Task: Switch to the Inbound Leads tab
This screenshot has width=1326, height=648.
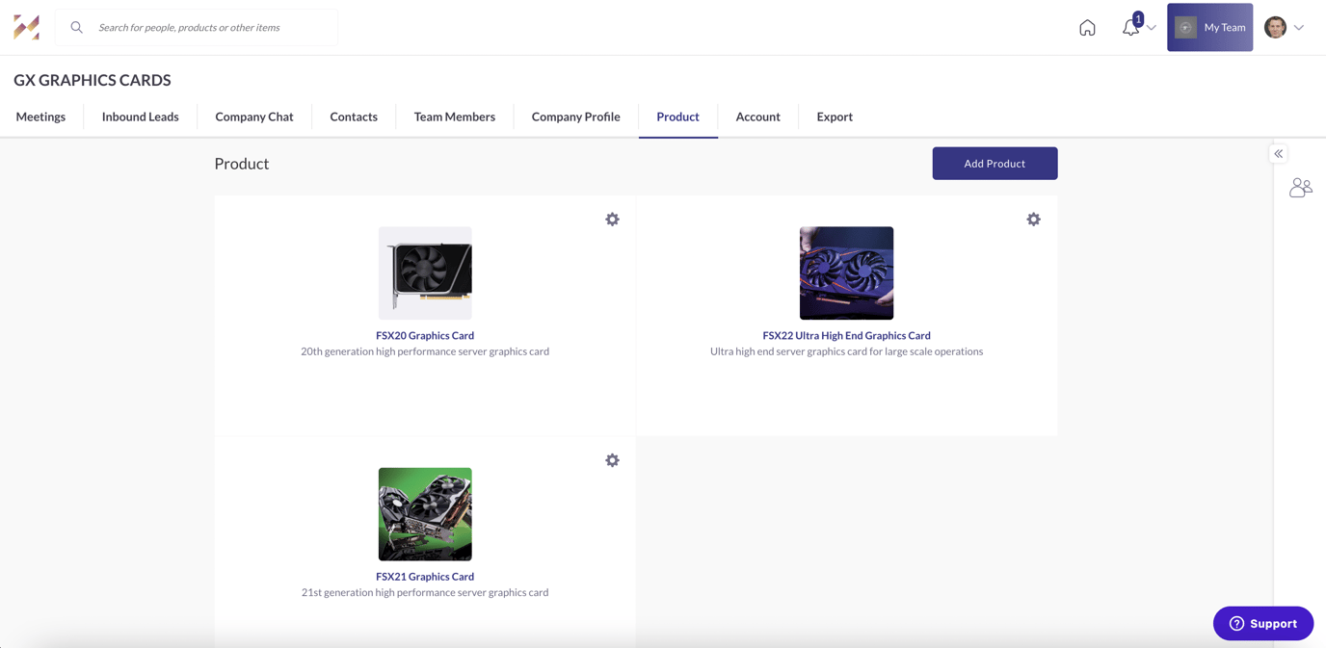Action: [x=141, y=117]
